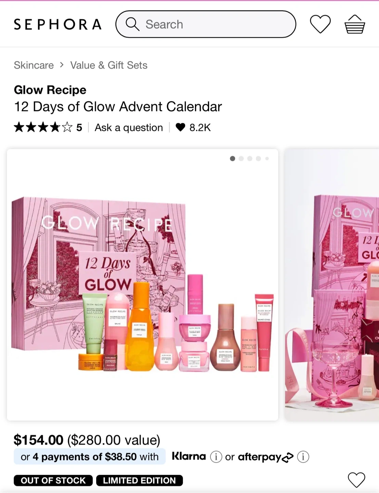This screenshot has height=493, width=379.
Task: Click the black heart loves count icon
Action: (180, 127)
